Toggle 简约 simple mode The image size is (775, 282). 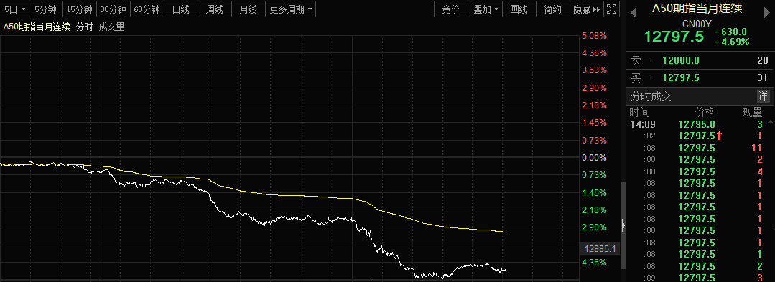click(552, 9)
